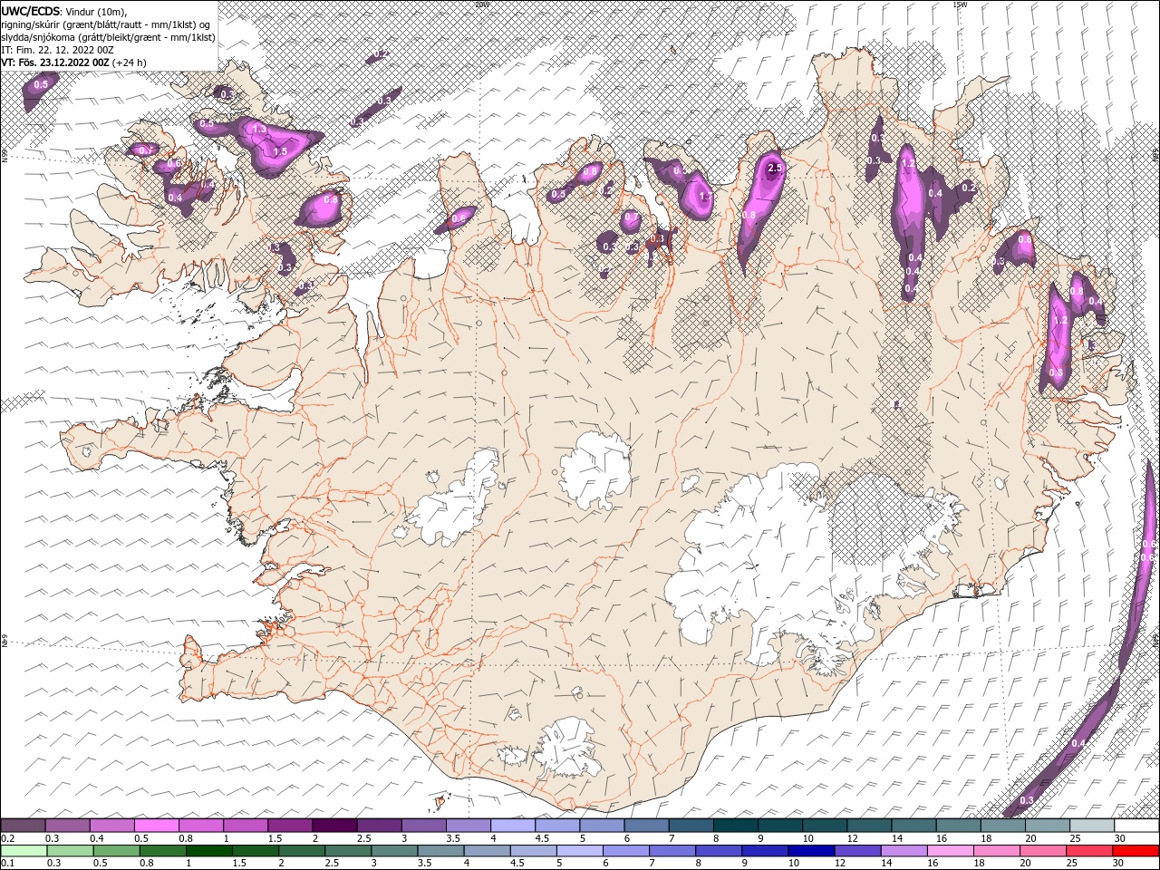Click the 0.1 label in the lower scale
Screen dimensions: 1160x870
6,864
